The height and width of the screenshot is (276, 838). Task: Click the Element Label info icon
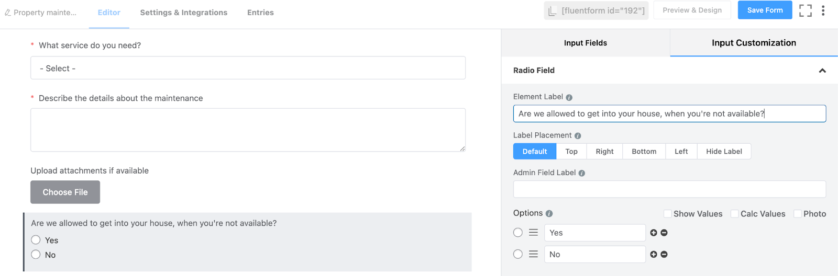569,97
